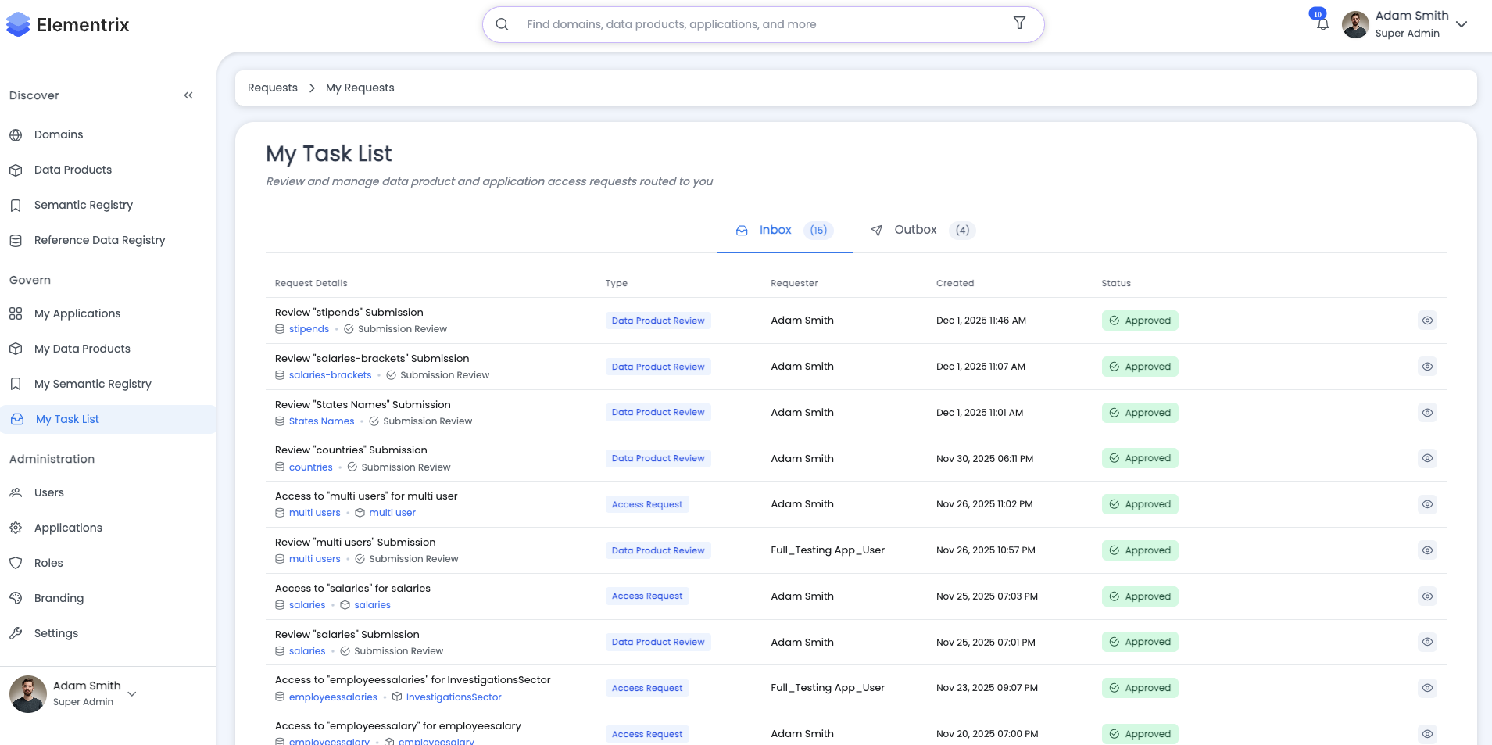Click Requests in the breadcrumb
Image resolution: width=1492 pixels, height=745 pixels.
tap(273, 88)
